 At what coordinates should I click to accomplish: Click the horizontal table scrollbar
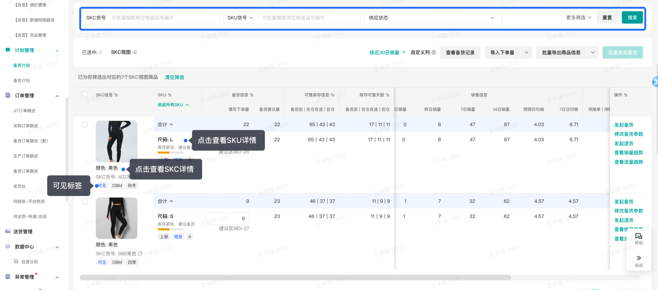point(295,277)
